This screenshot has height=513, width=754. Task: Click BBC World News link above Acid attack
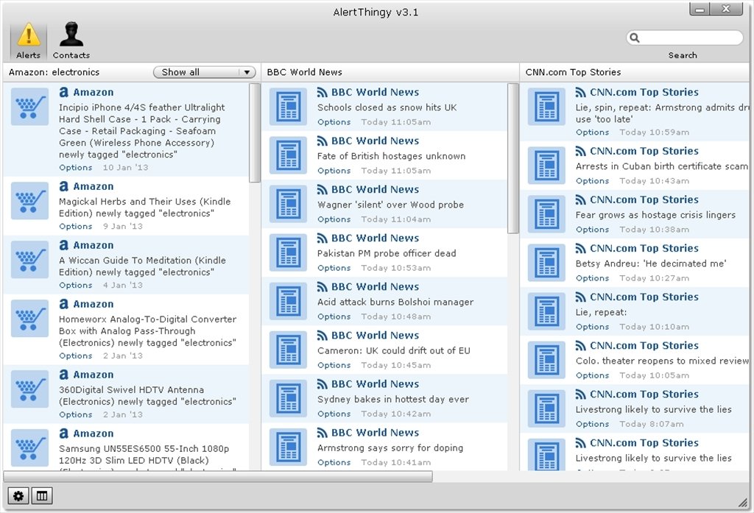(x=375, y=286)
